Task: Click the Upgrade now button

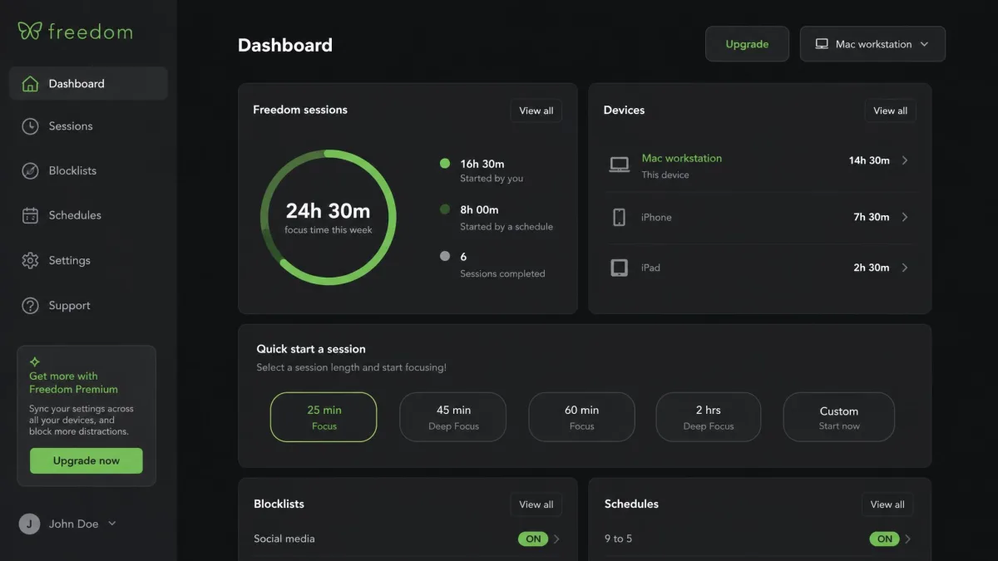Action: [x=86, y=460]
